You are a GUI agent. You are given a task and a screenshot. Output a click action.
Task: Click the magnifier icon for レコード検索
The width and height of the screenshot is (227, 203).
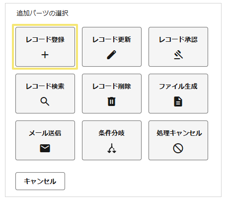click(x=45, y=101)
